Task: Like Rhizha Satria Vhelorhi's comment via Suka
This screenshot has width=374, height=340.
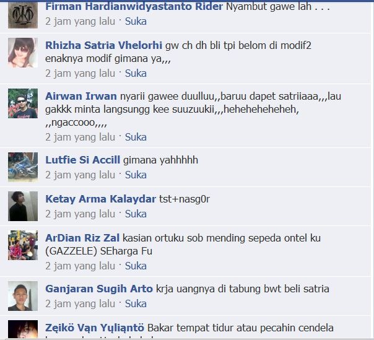Action: (136, 73)
